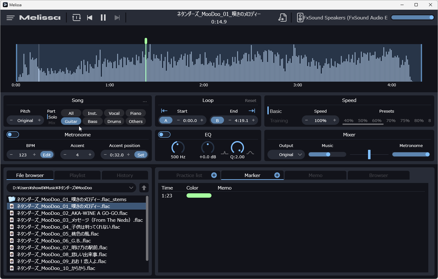Add a new marker with plus icon
The width and height of the screenshot is (438, 279).
pyautogui.click(x=277, y=175)
